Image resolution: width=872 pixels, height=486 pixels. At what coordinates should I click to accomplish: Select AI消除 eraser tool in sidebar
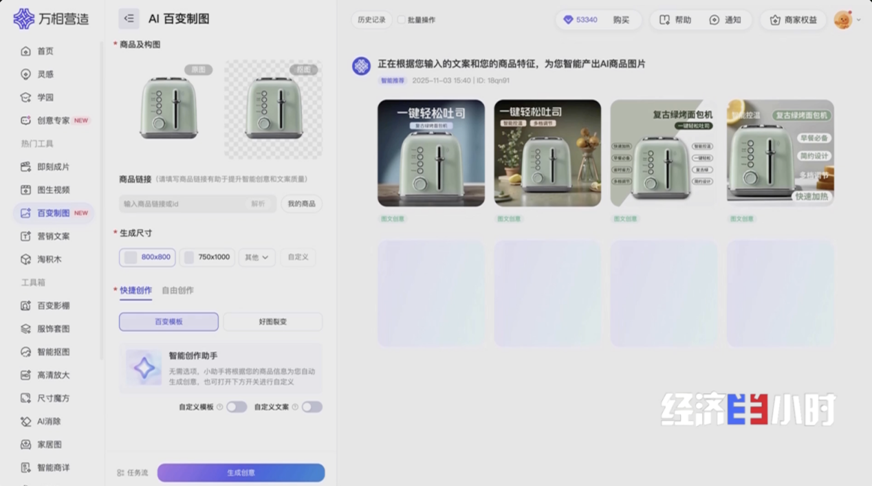[x=26, y=421]
